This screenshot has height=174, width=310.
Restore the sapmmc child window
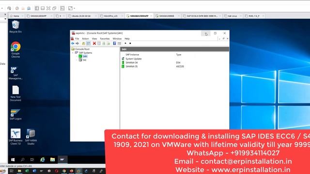coord(224,39)
